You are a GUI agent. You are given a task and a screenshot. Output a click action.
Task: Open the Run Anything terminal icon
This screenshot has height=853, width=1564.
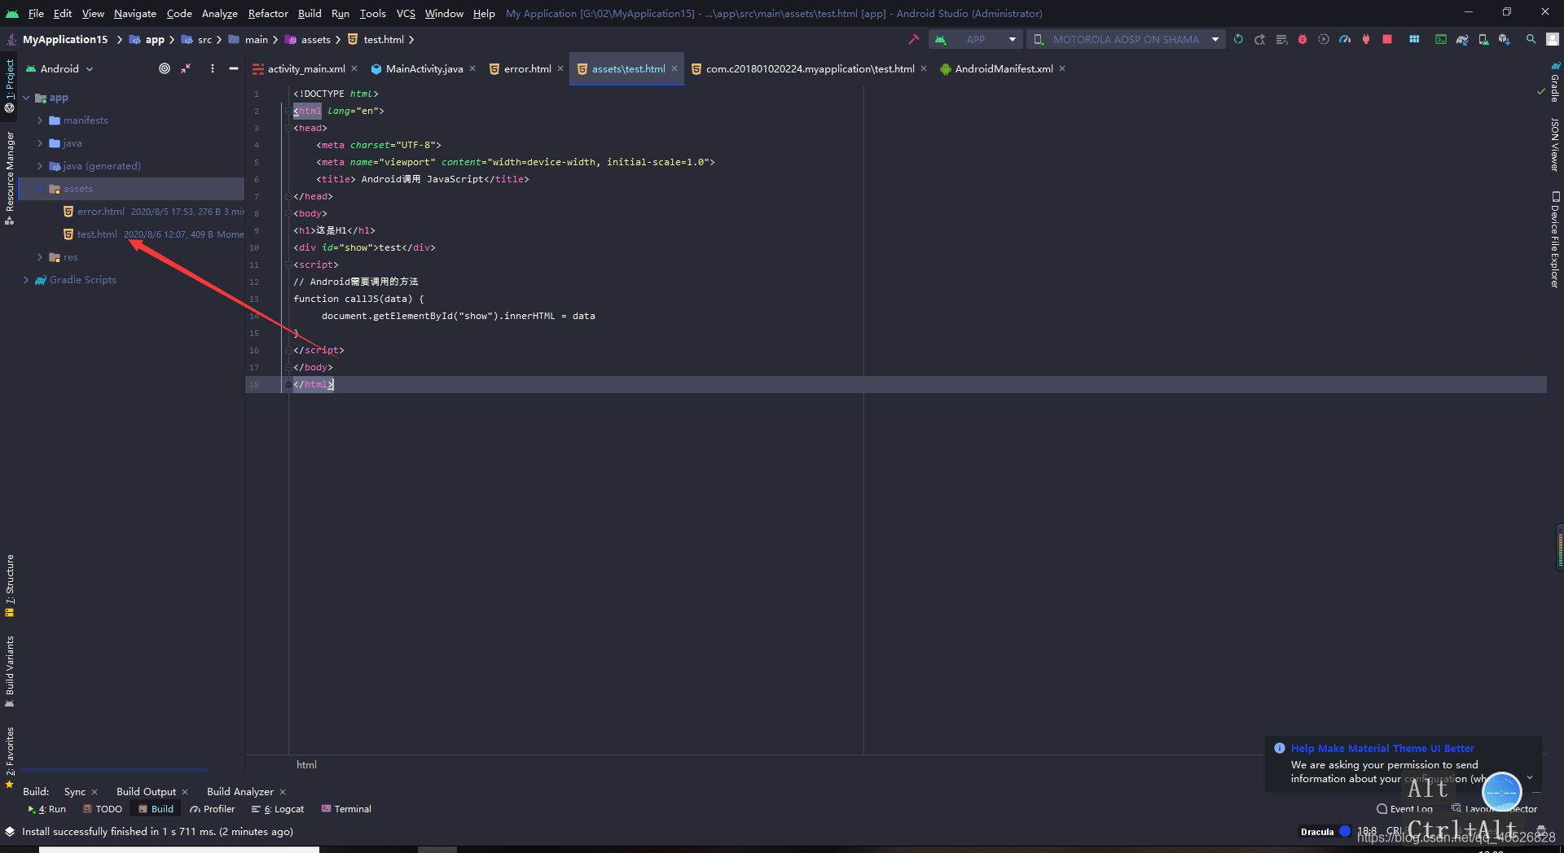(x=1441, y=39)
